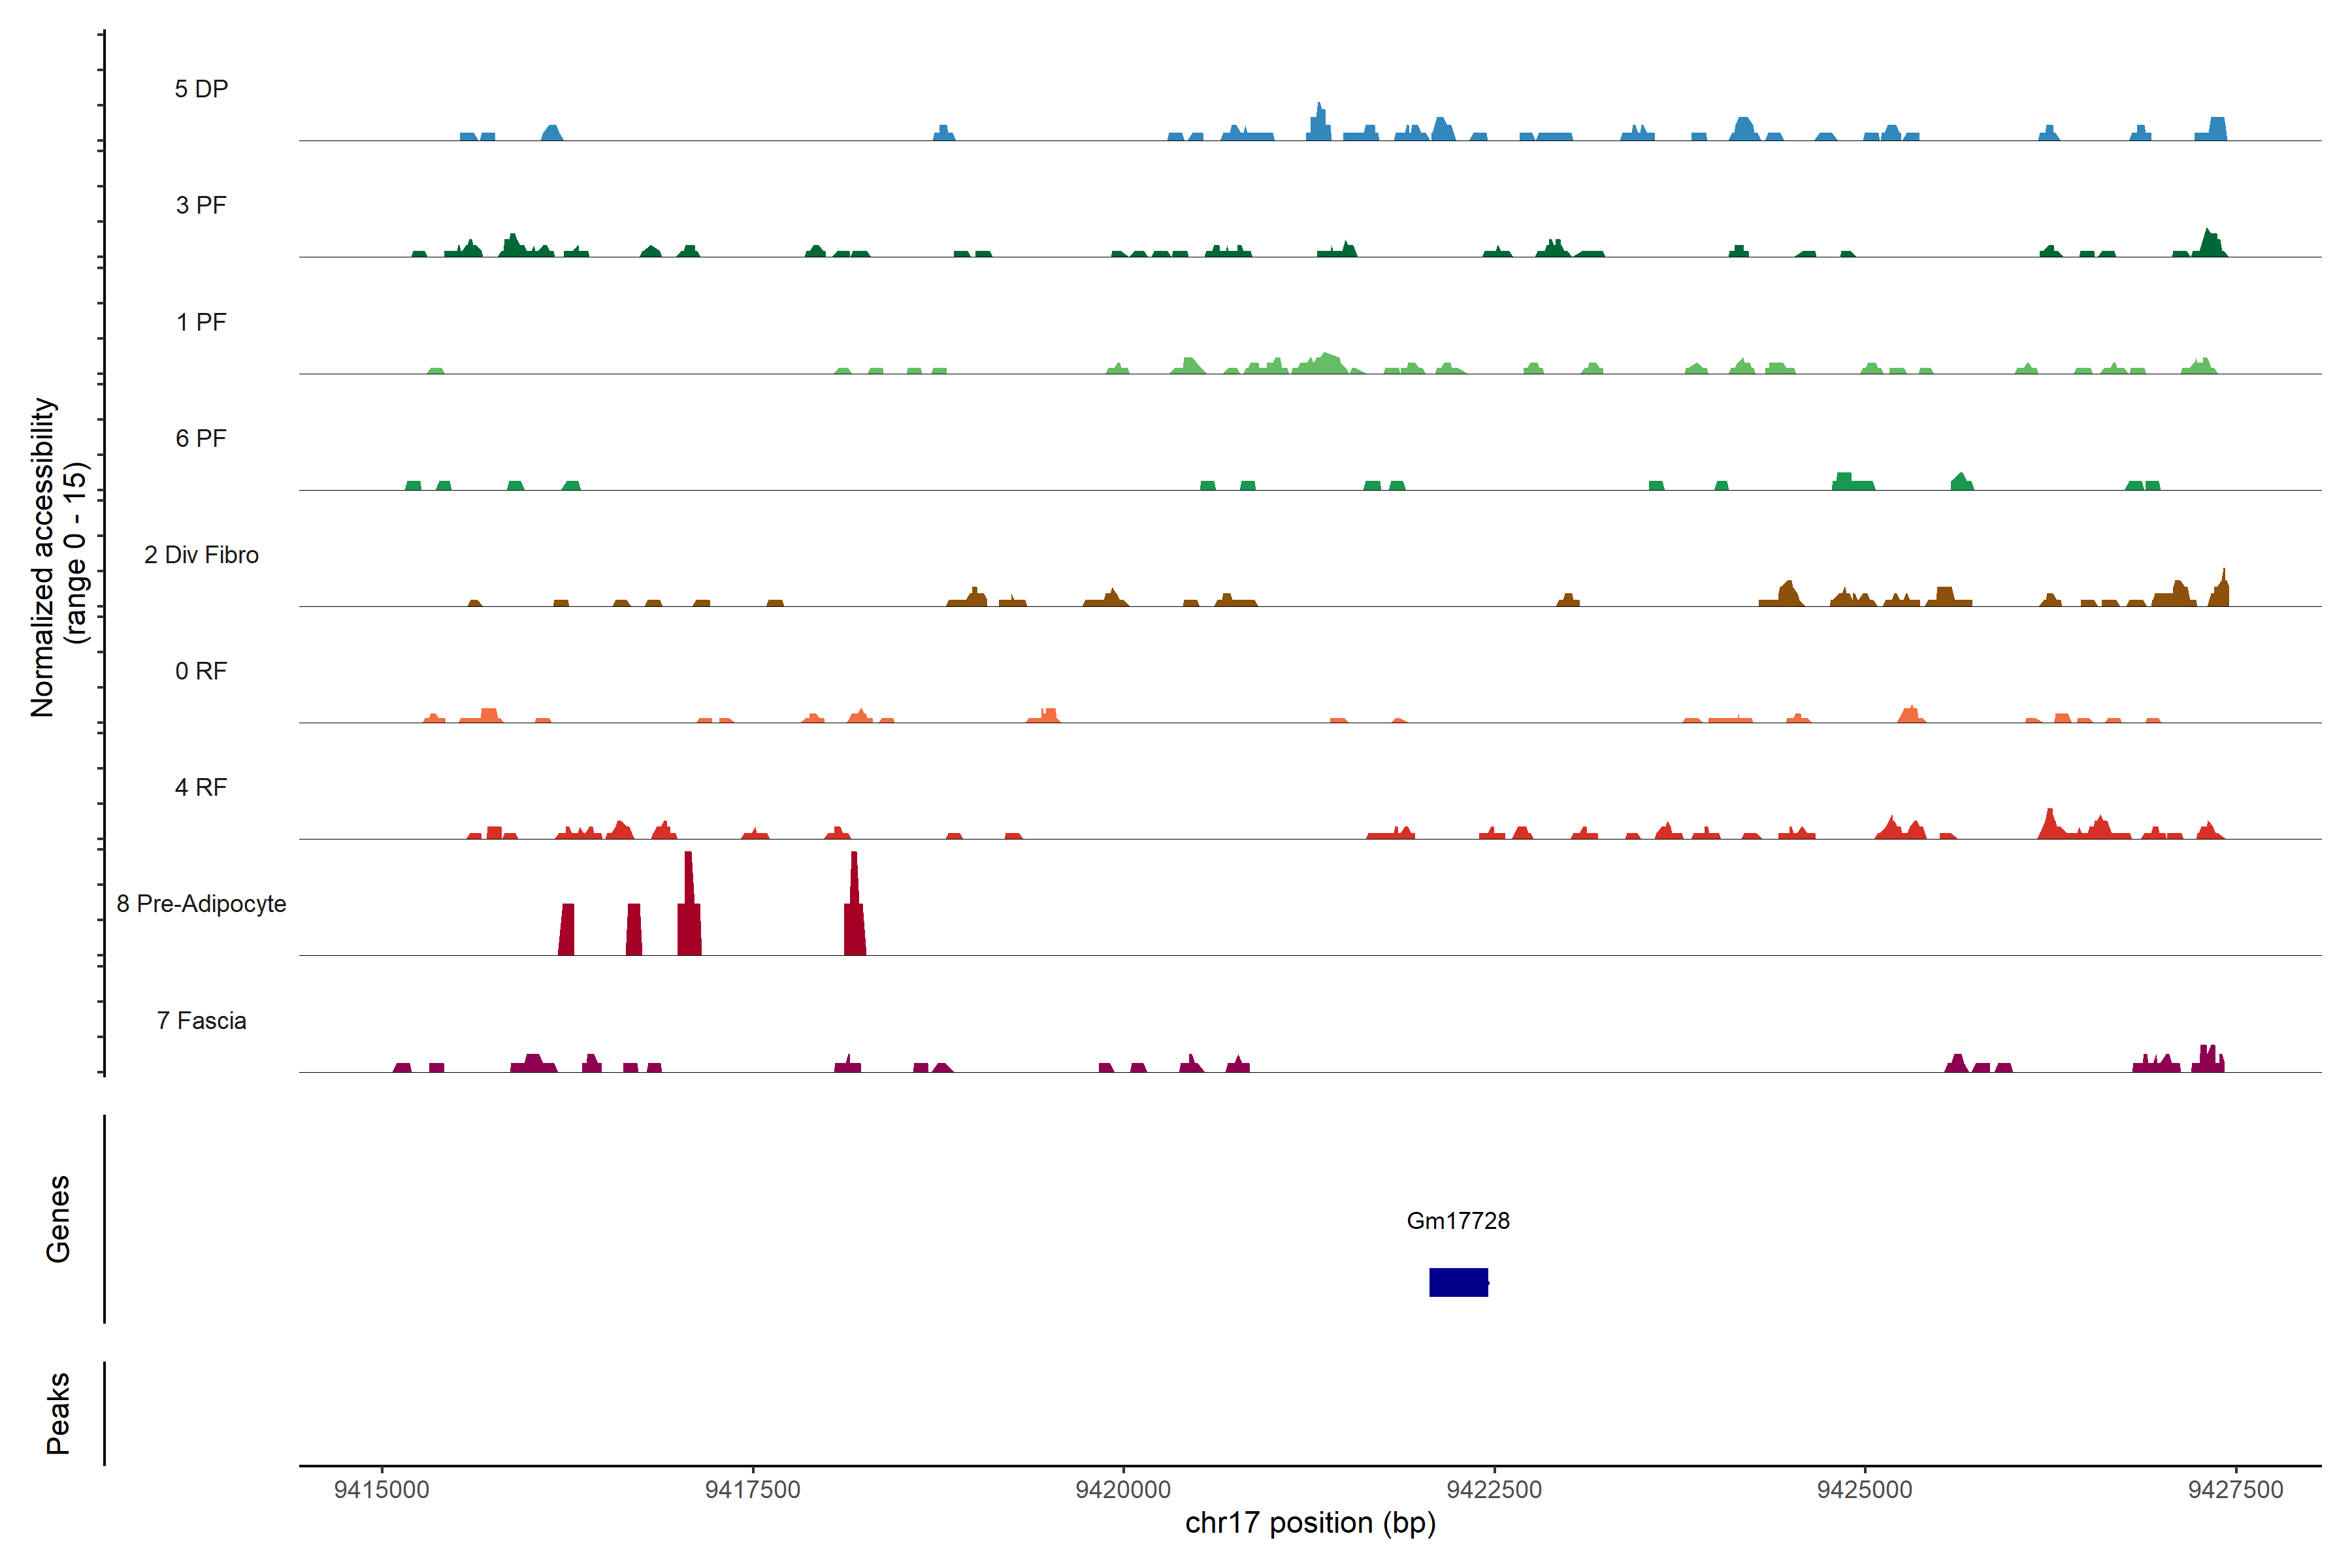Select the 2 Div Fibro track label

tap(201, 555)
